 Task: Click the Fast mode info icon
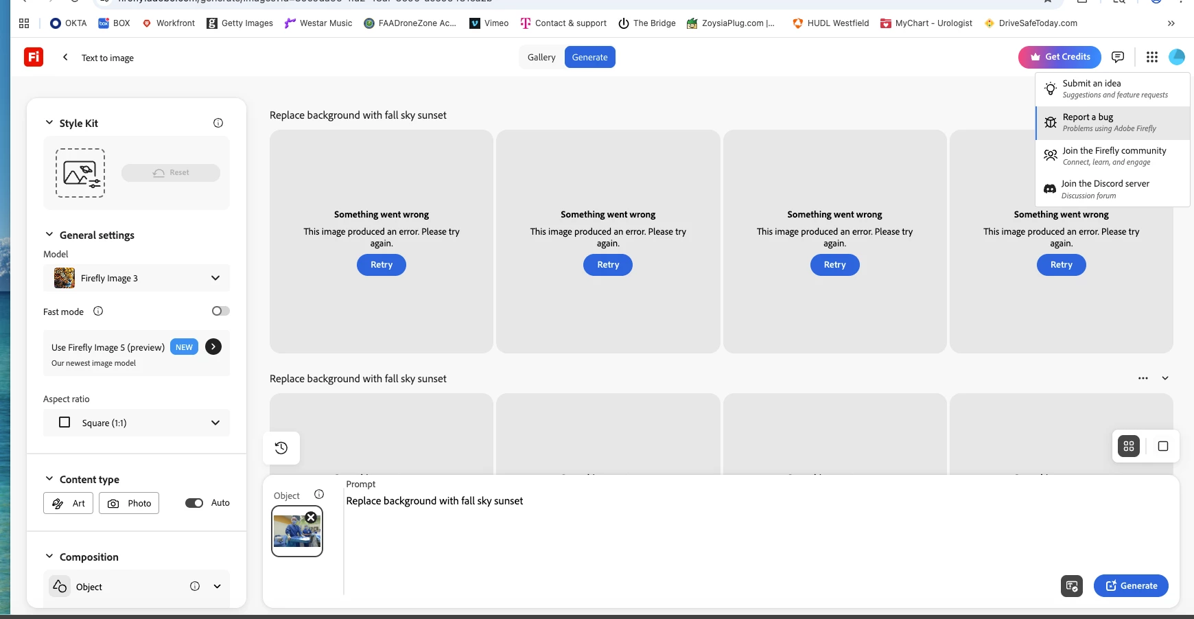point(98,311)
